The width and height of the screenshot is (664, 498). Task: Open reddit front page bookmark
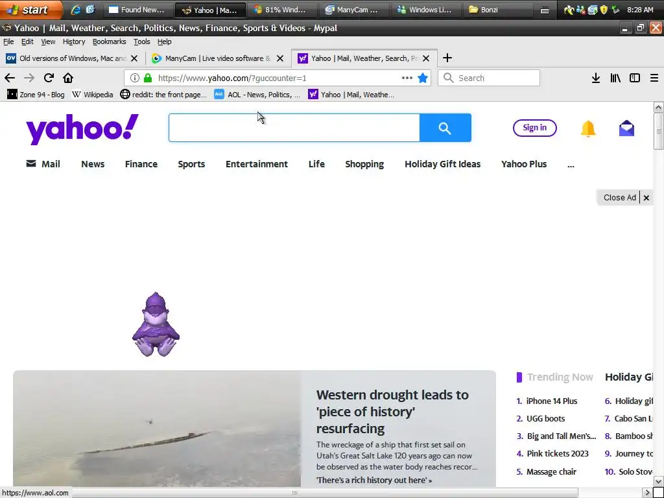pyautogui.click(x=163, y=95)
